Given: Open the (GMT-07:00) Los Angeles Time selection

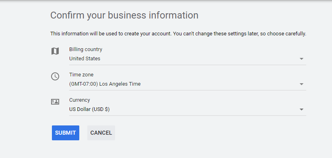Looking at the screenshot, I should 188,84.
